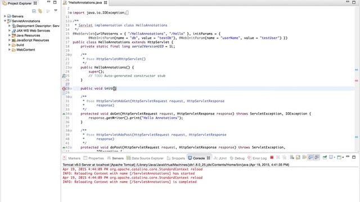360x202 pixels.
Task: Collapse all in Project Explorer
Action: pos(34,11)
